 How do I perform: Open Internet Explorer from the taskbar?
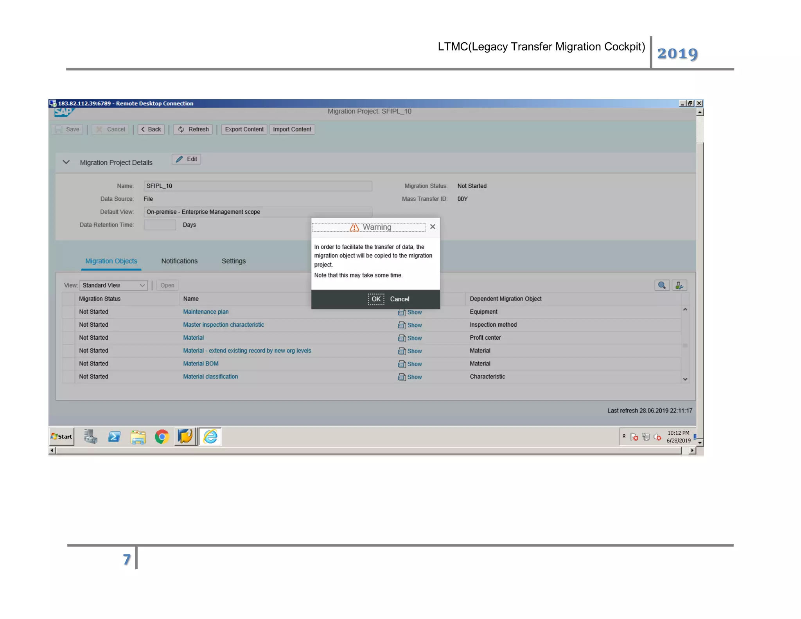point(210,437)
